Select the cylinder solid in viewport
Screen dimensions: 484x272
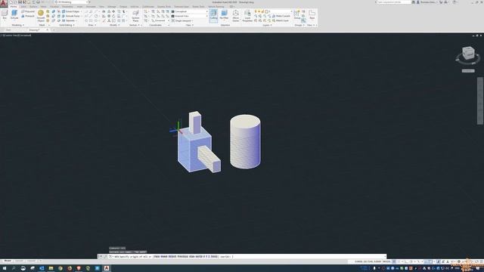tap(245, 142)
